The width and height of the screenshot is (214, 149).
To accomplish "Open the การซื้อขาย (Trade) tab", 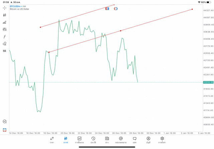I will (x=79, y=140).
